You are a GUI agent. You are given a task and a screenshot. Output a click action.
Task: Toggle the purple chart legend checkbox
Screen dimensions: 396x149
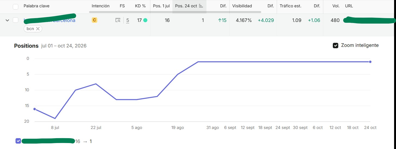click(18, 141)
